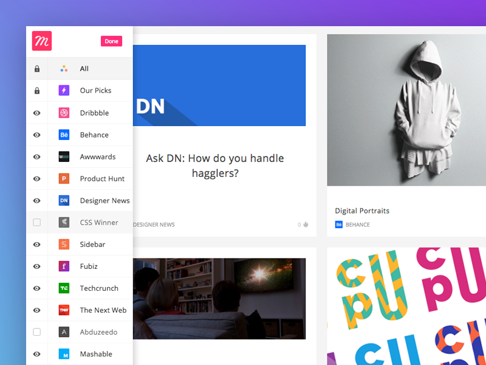This screenshot has width=486, height=365.
Task: Enable the CSS Winner checkbox
Action: 36,222
